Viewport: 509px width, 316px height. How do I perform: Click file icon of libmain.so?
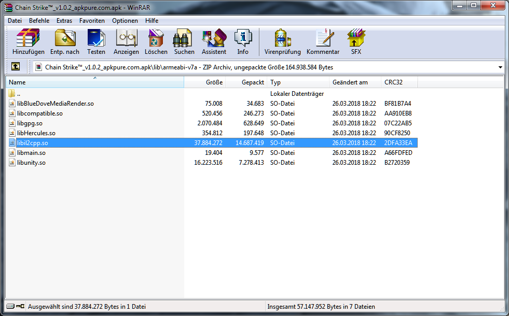click(12, 153)
